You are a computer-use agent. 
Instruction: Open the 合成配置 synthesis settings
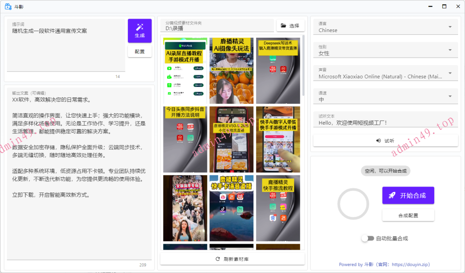pyautogui.click(x=408, y=215)
